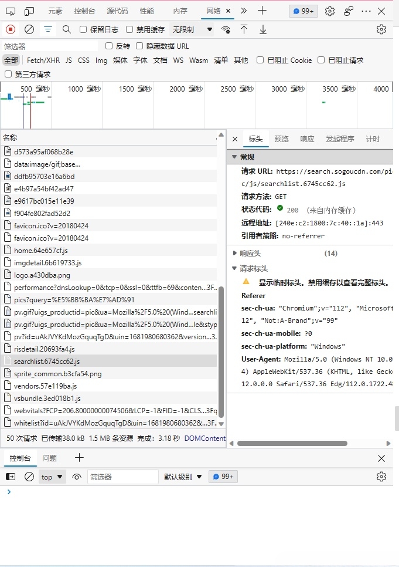Clear the network log
This screenshot has height=567, width=399.
click(x=29, y=29)
